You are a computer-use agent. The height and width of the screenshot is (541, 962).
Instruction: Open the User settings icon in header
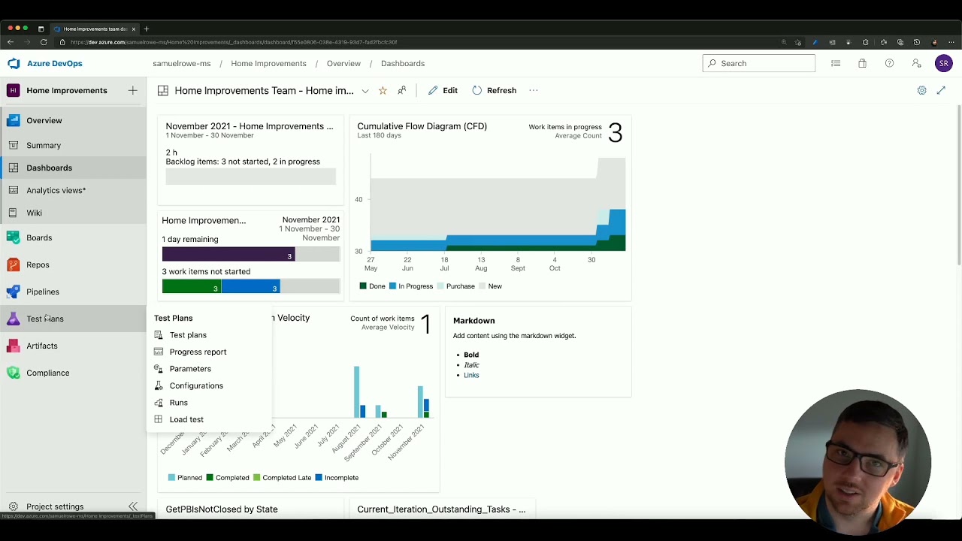[916, 63]
